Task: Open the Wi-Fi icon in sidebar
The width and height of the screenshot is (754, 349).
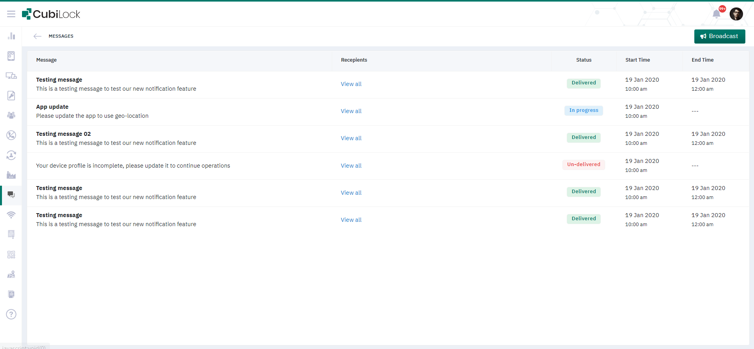Action: [x=11, y=215]
